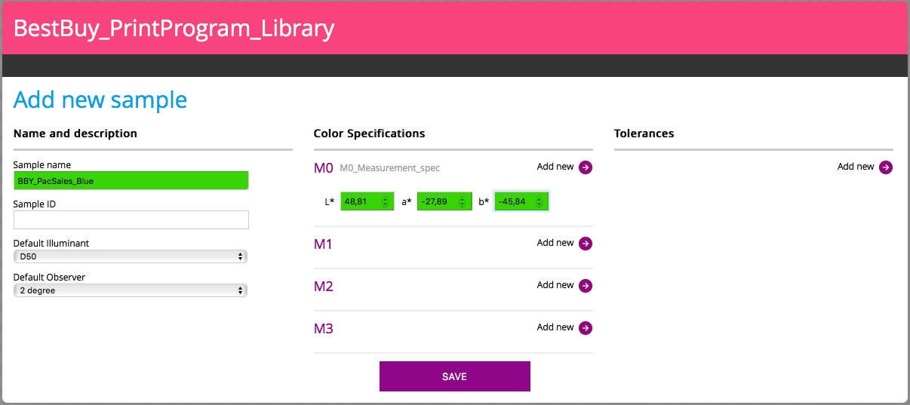The height and width of the screenshot is (405, 910).
Task: Click the Tolerances Add new arrow icon
Action: point(886,167)
